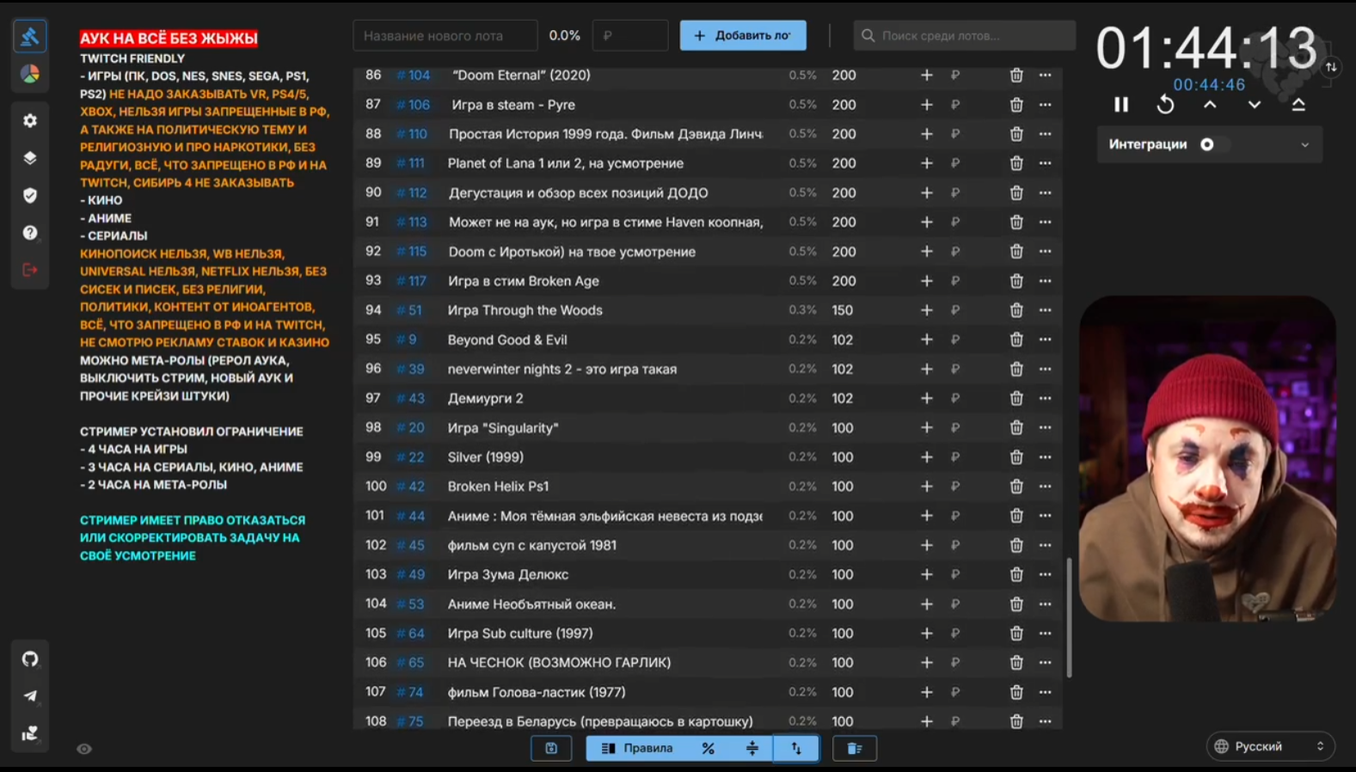Swap timer mode with arrows icon beside clock
This screenshot has height=772, width=1356.
[1331, 67]
